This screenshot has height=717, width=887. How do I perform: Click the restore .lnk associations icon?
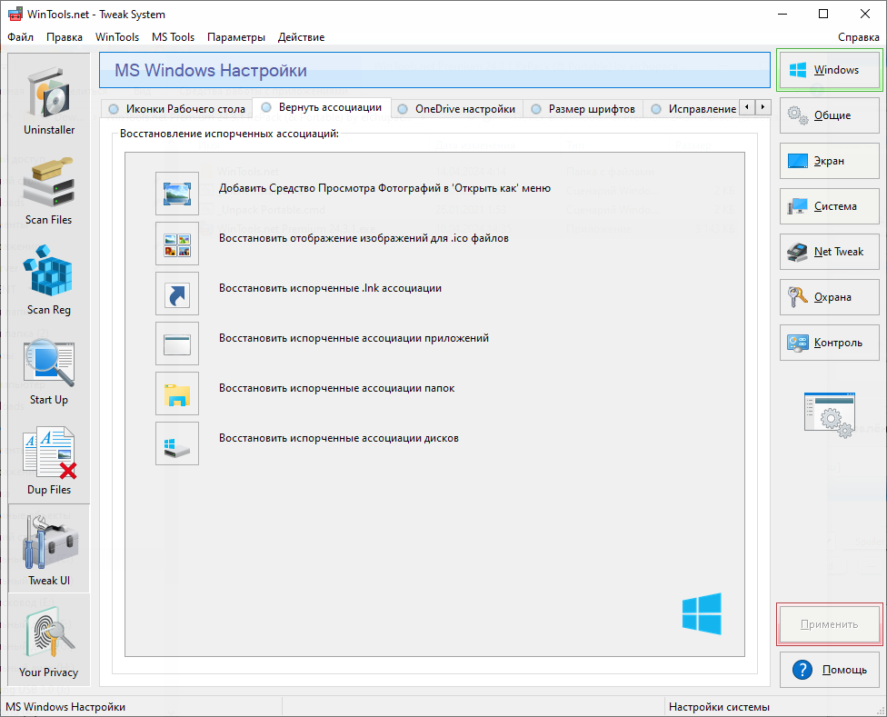pos(176,294)
